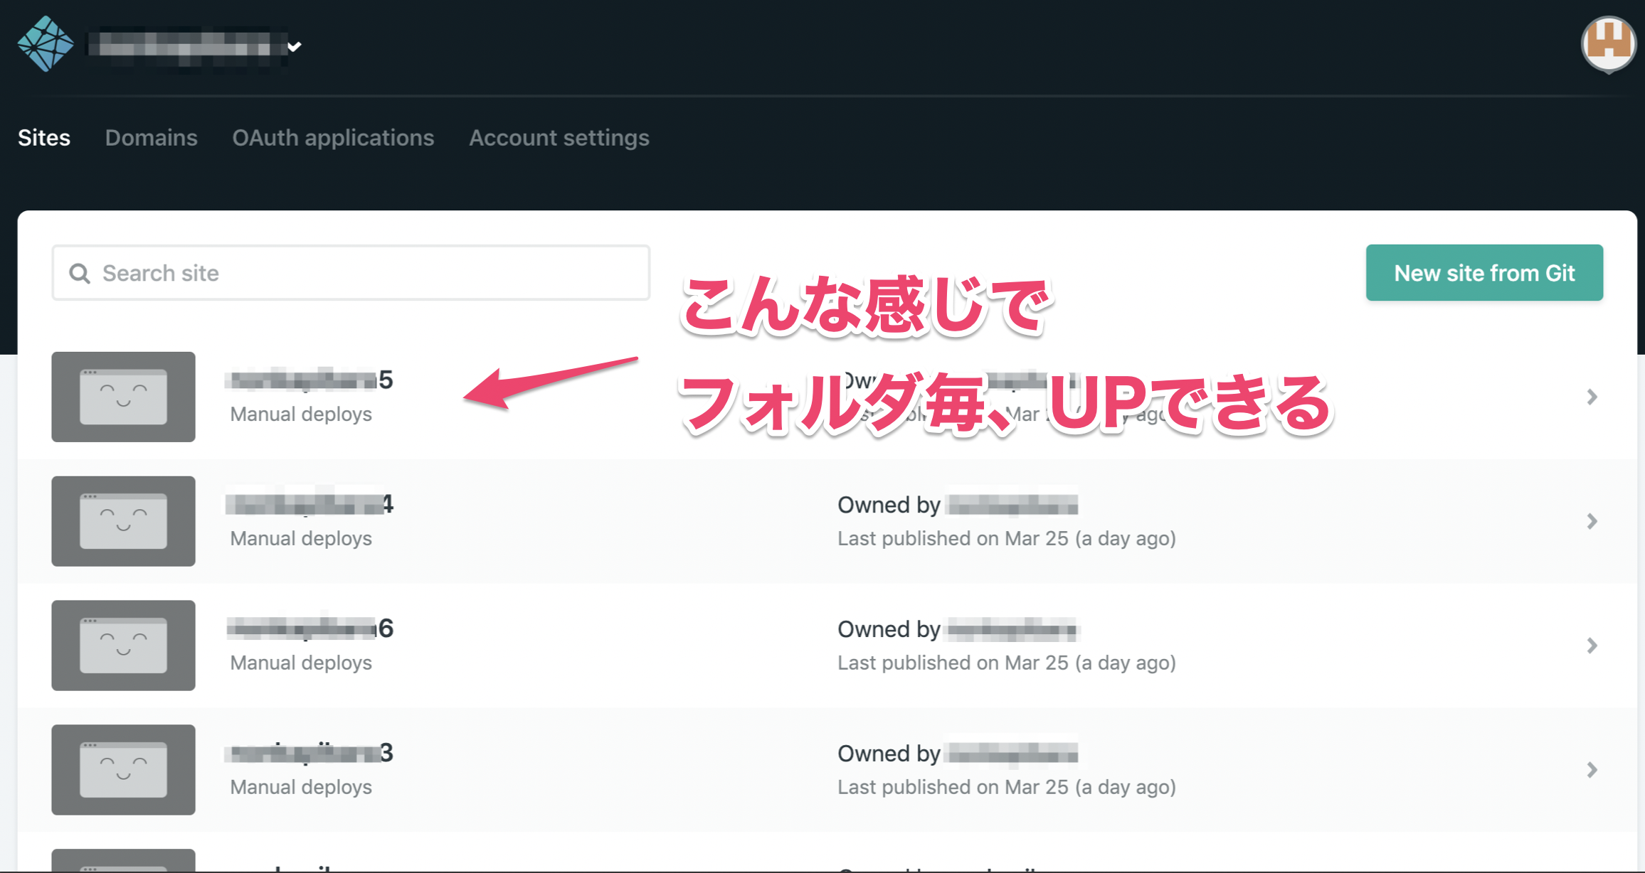This screenshot has height=873, width=1645.
Task: Click the smiley browser thumbnail of the first site
Action: coord(122,397)
